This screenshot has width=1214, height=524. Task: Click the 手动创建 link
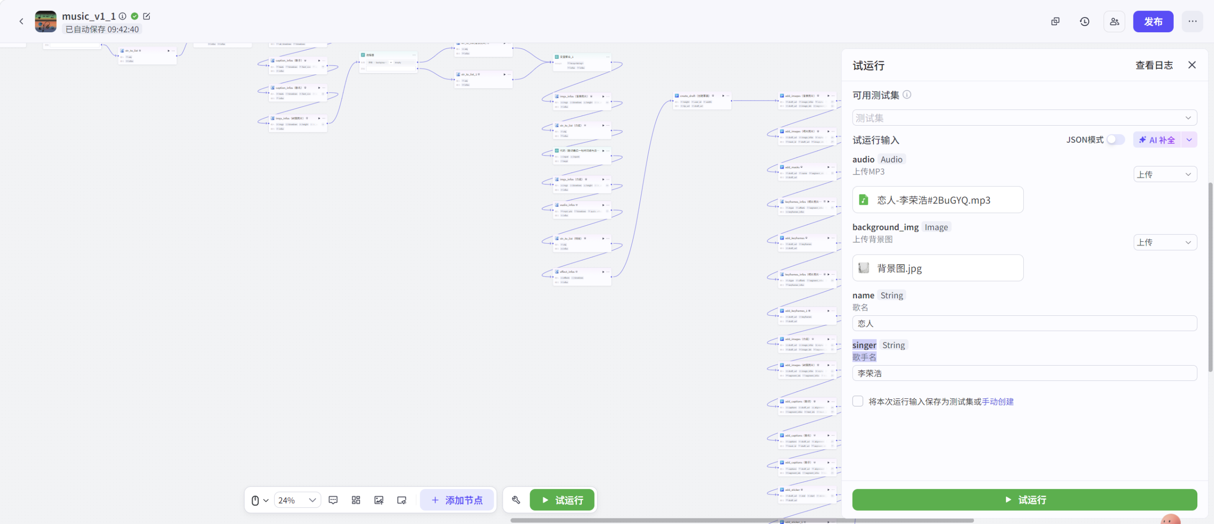click(x=997, y=402)
